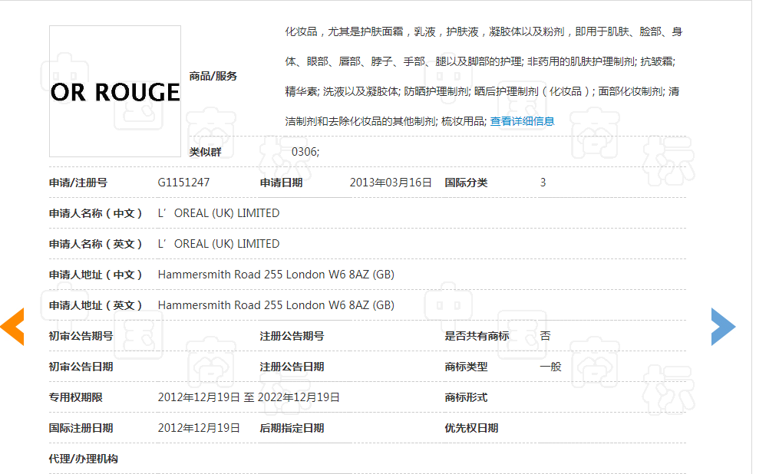Viewport: 779px width, 474px height.
Task: Select the address Hammersmith Road 255 London
Action: [x=275, y=274]
